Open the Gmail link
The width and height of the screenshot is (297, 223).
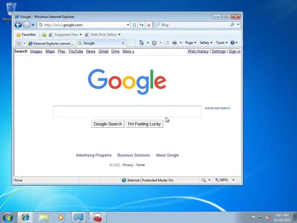(x=104, y=51)
